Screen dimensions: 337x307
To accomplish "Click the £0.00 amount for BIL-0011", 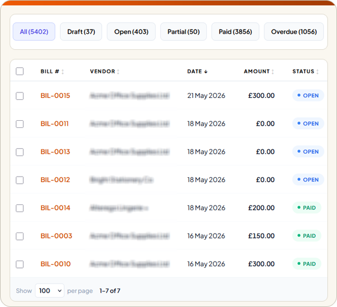I will pyautogui.click(x=266, y=124).
